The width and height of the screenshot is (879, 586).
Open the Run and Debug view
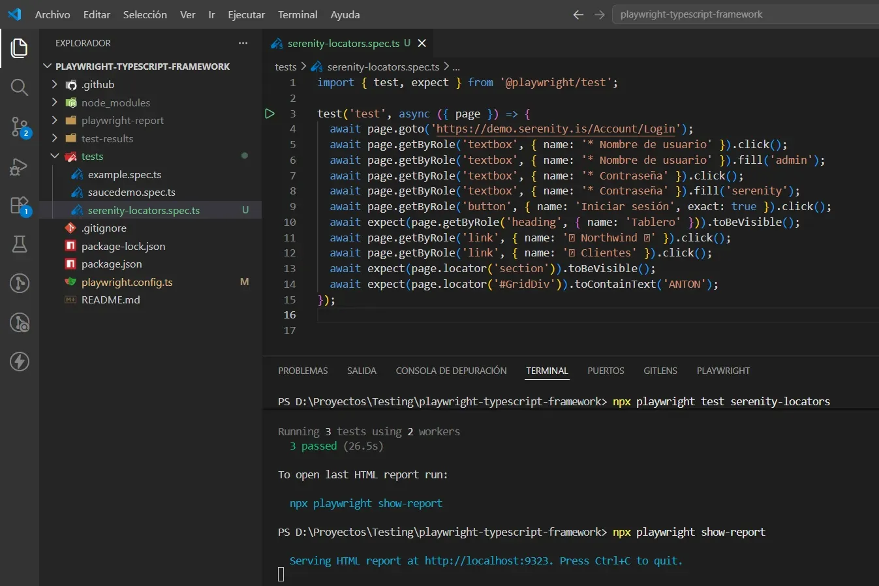[x=19, y=166]
